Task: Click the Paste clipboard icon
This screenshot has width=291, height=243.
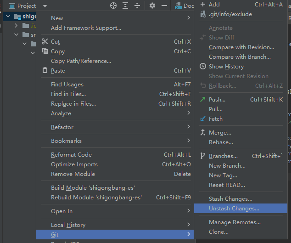Action: (45, 70)
